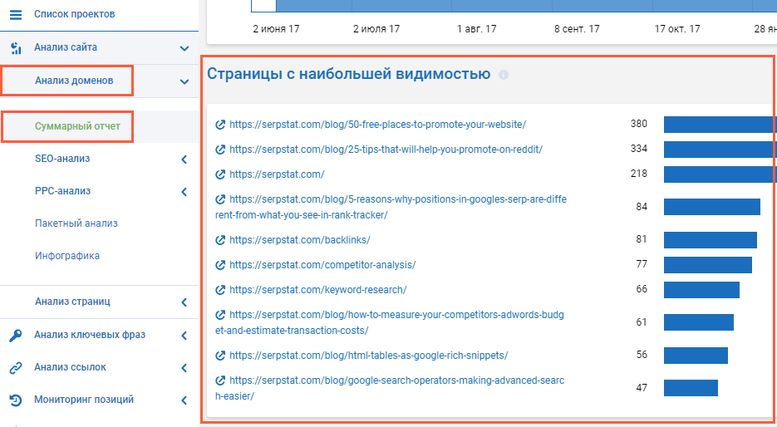Open the 50-free-places-to-promote-your-website link

tap(377, 125)
